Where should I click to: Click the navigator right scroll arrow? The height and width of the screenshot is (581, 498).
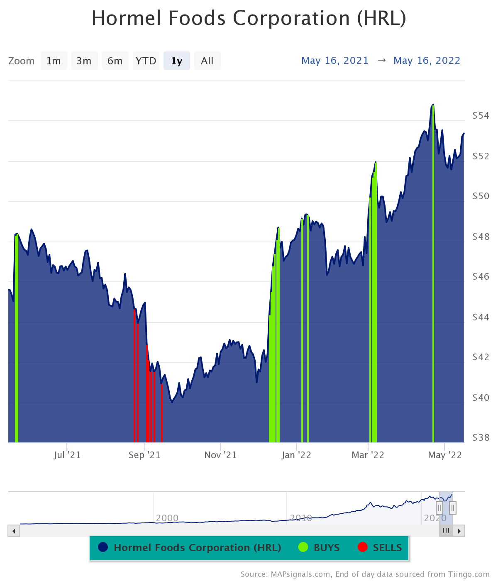459,531
